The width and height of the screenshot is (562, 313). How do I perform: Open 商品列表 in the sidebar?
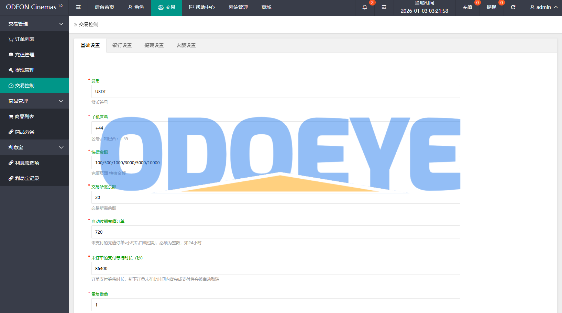click(21, 116)
